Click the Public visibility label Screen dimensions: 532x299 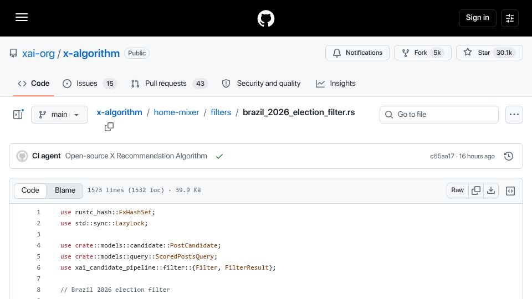[x=137, y=53]
